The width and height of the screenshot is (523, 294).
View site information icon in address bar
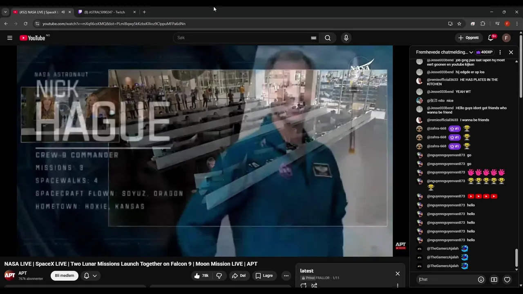(x=38, y=24)
